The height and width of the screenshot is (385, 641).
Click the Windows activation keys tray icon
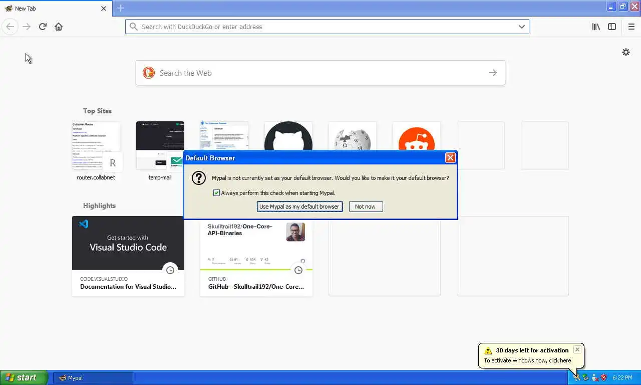(x=576, y=377)
